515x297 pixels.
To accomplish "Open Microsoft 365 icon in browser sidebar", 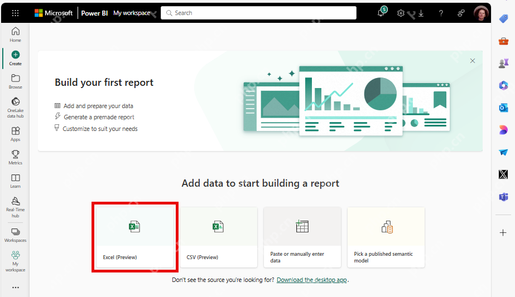I will (503, 86).
